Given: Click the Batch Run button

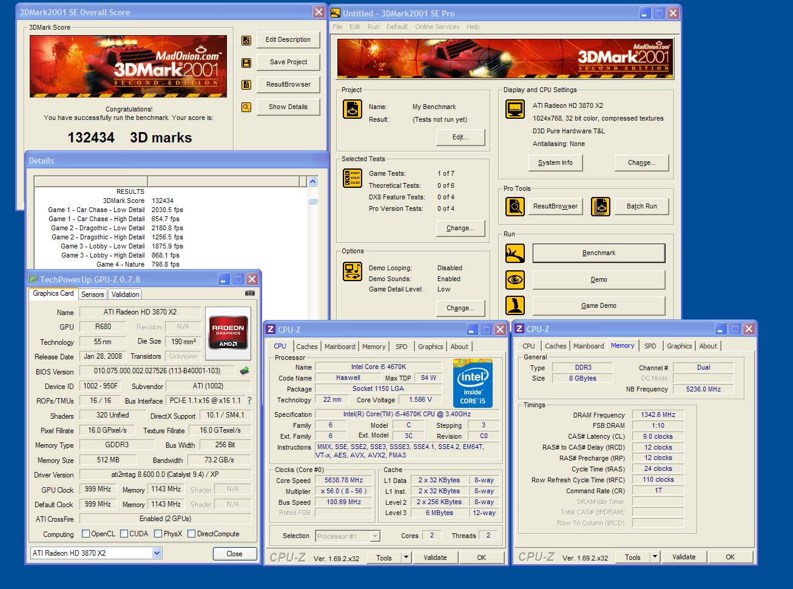Looking at the screenshot, I should 642,207.
